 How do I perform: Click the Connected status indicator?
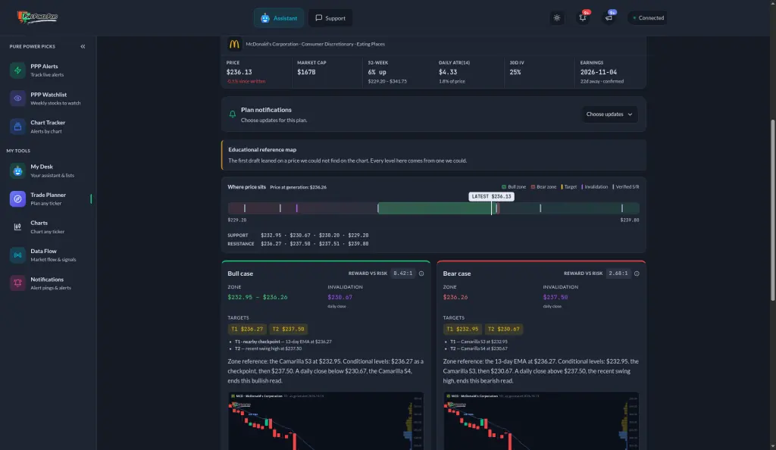pyautogui.click(x=649, y=17)
